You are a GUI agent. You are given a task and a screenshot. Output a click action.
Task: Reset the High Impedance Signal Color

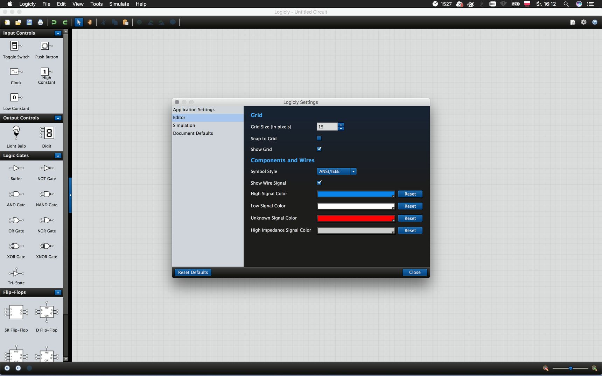pos(410,230)
